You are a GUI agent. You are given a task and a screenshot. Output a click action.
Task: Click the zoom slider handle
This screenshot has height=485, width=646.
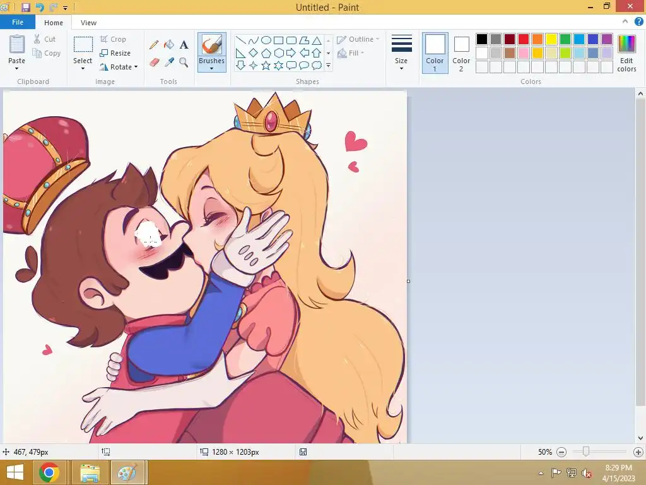(x=586, y=452)
